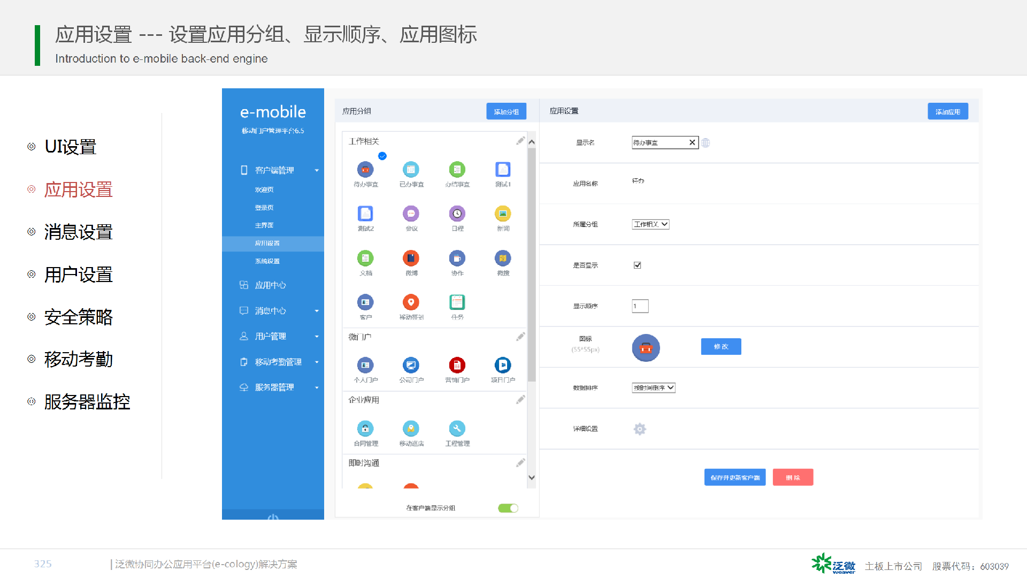Select the 会议 meeting app icon
The image size is (1027, 578).
(411, 214)
